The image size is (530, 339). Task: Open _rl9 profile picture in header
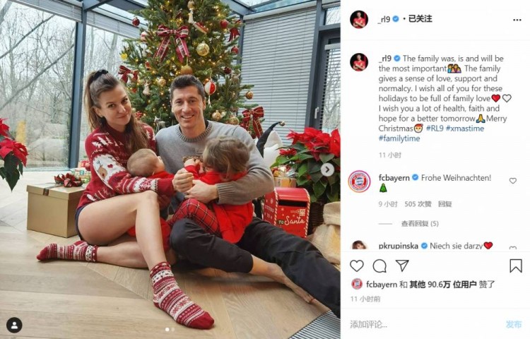[359, 20]
